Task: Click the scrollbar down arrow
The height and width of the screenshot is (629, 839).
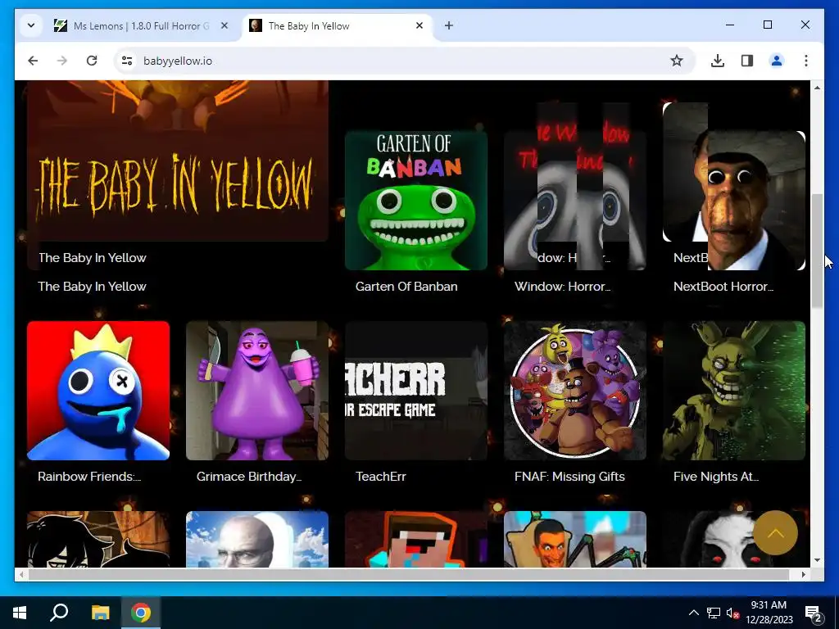Action: [817, 560]
